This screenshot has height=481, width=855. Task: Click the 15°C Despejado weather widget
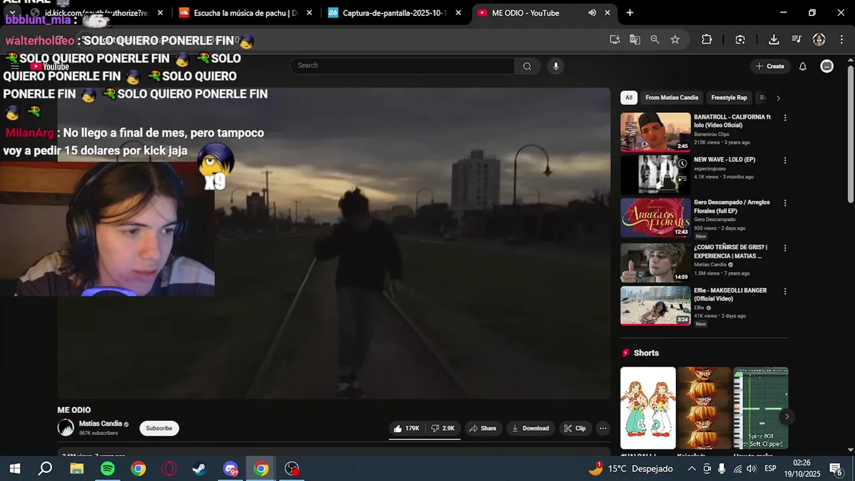(x=629, y=469)
